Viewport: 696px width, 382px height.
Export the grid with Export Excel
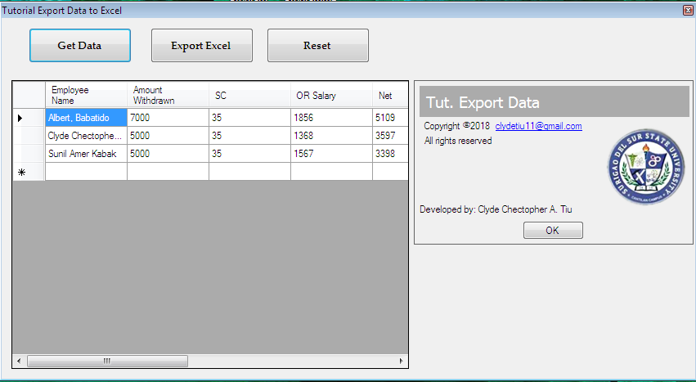(201, 45)
